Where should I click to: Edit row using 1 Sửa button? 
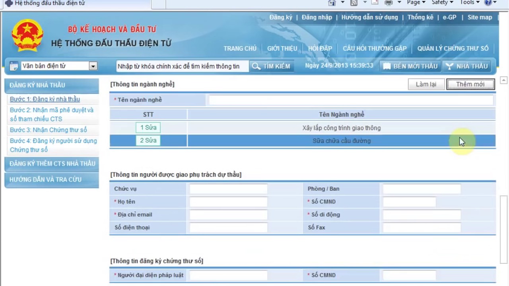pyautogui.click(x=148, y=128)
